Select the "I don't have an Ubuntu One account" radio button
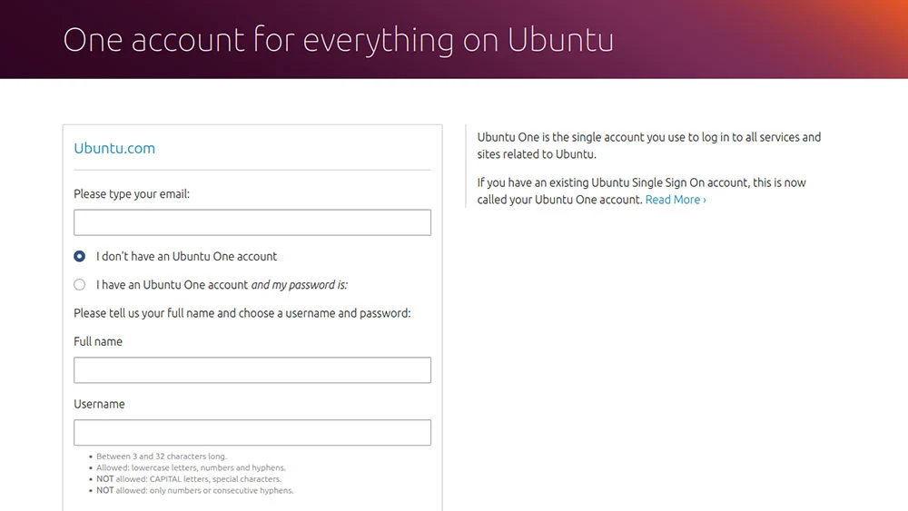Viewport: 908px width, 511px height. tap(79, 256)
